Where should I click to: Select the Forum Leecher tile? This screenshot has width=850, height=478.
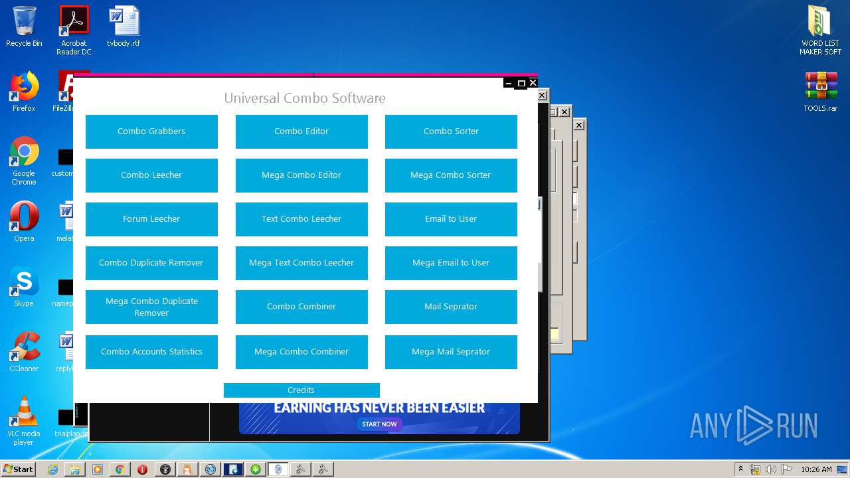click(x=151, y=219)
